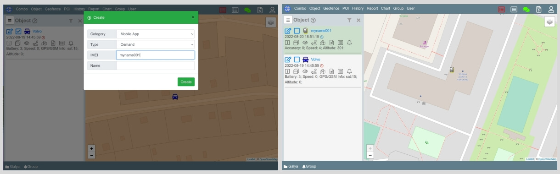Viewport: 560px width, 174px height.
Task: Open hamburger menu of right Object panel
Action: point(288,20)
